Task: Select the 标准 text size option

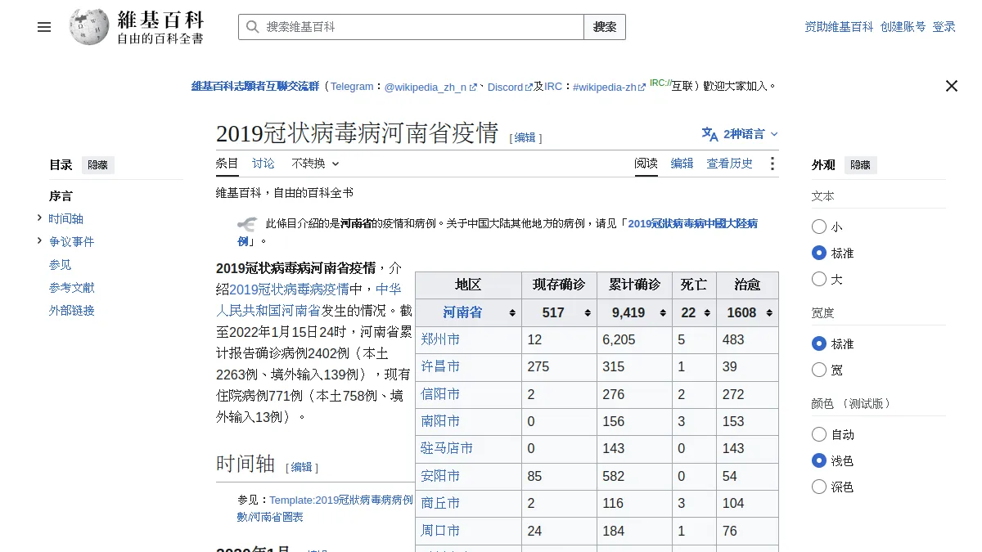Action: pos(819,253)
